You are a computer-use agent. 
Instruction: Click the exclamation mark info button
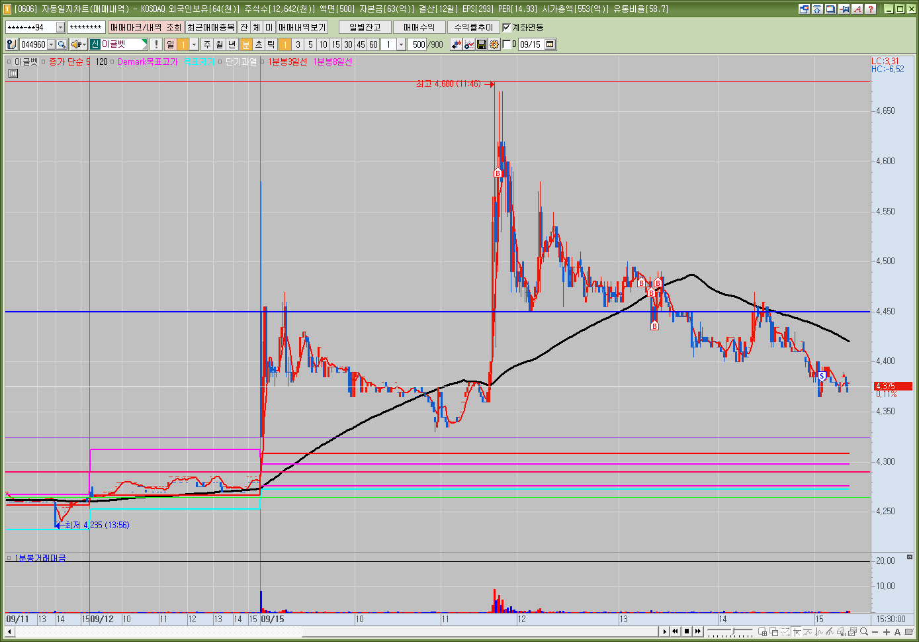(x=156, y=44)
